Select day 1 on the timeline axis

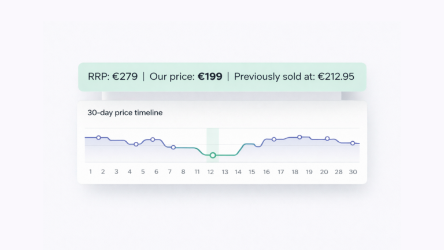(90, 172)
